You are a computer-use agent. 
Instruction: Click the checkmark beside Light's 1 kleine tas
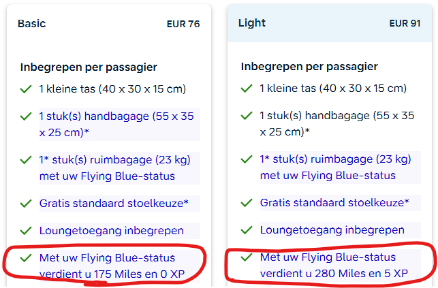(x=247, y=89)
